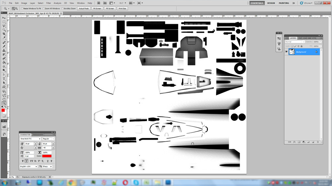Screen dimensions: 332x186
Task: Switch to the Paragraph tab
Action: pyautogui.click(x=38, y=135)
